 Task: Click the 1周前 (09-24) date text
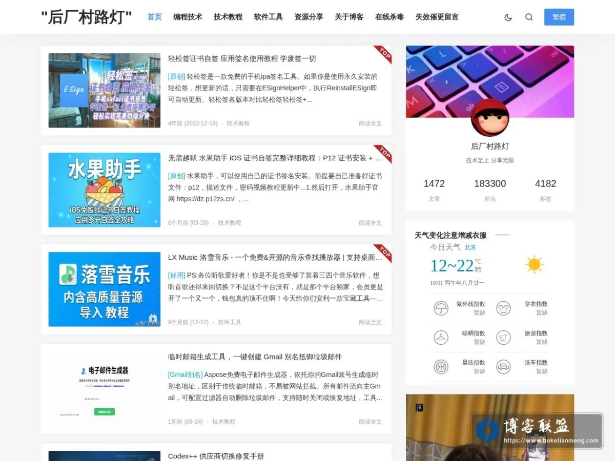point(186,422)
